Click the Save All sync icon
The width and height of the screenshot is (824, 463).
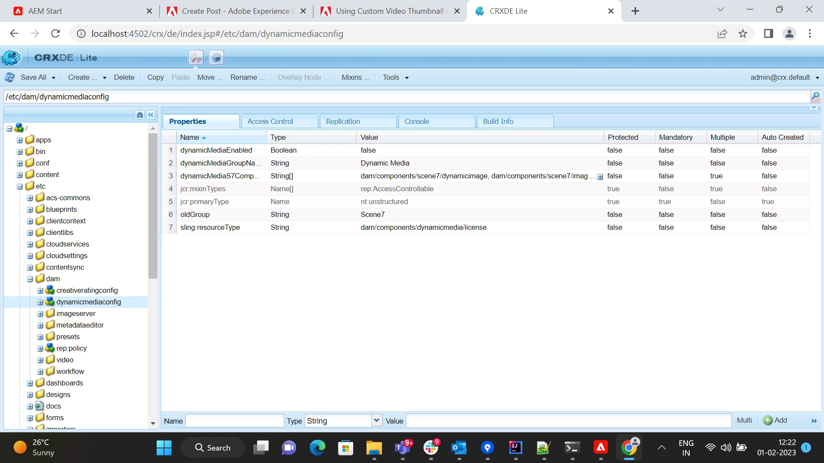point(9,78)
